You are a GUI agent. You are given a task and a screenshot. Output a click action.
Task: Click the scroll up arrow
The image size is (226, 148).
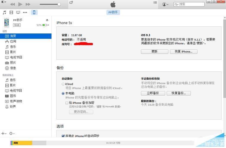pyautogui.click(x=225, y=18)
